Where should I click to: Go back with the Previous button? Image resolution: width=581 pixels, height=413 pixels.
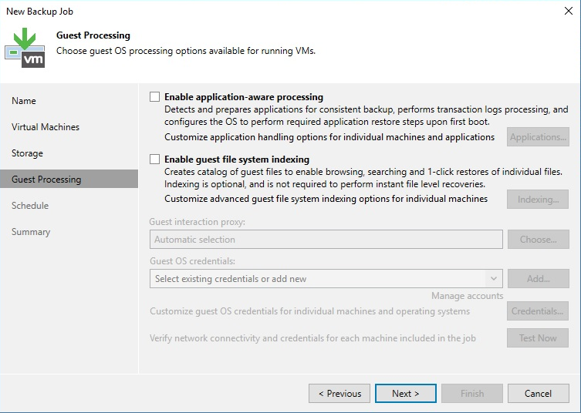pyautogui.click(x=339, y=394)
